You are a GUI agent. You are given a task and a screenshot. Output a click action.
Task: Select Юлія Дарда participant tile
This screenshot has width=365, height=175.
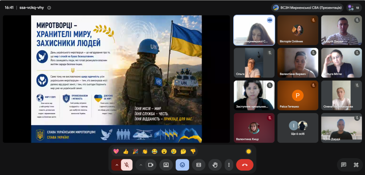pos(341,128)
